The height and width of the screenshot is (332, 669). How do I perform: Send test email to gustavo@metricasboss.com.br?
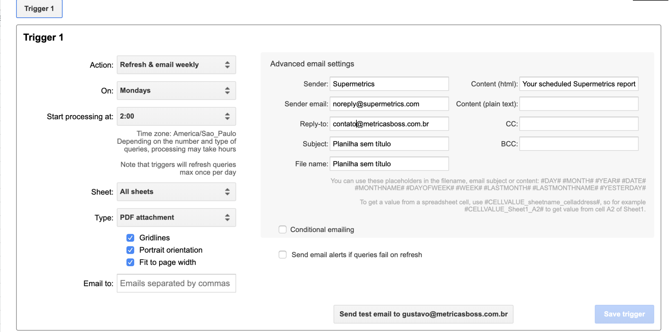click(423, 314)
